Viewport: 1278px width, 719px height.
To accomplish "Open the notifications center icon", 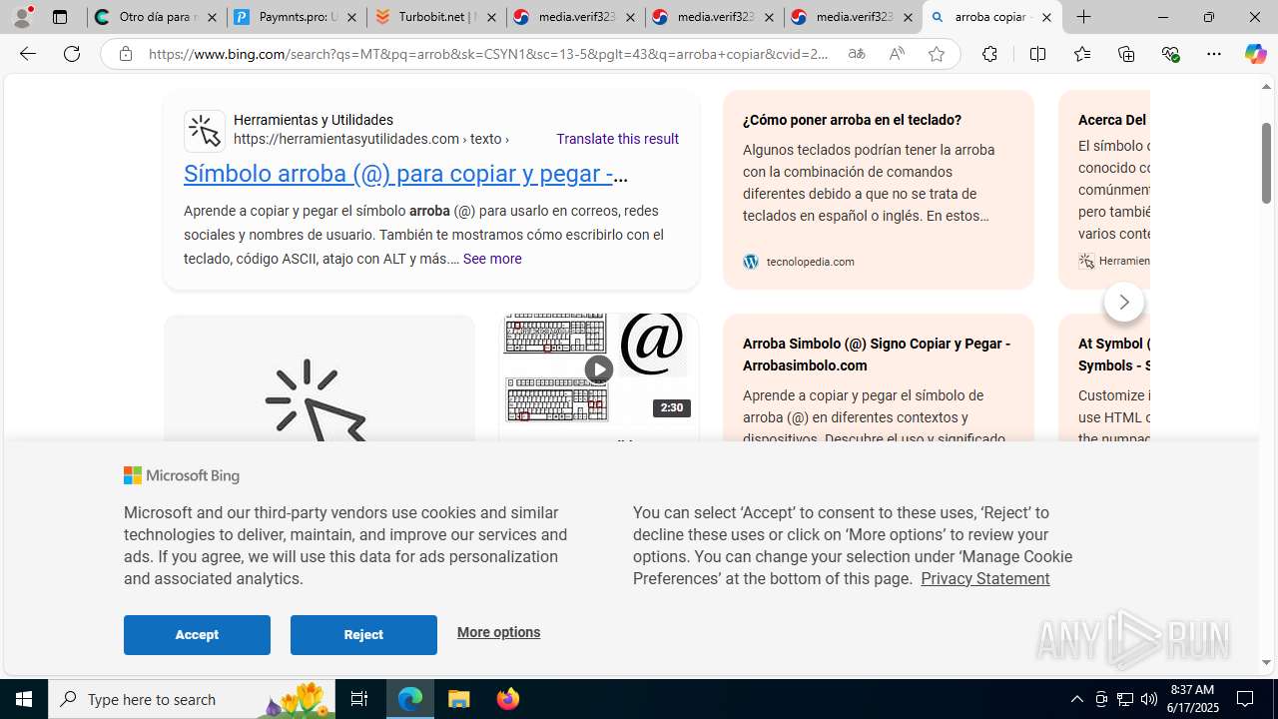I will coord(1246,699).
